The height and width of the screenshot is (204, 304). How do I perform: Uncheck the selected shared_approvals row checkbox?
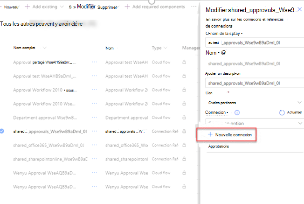click(x=2, y=131)
